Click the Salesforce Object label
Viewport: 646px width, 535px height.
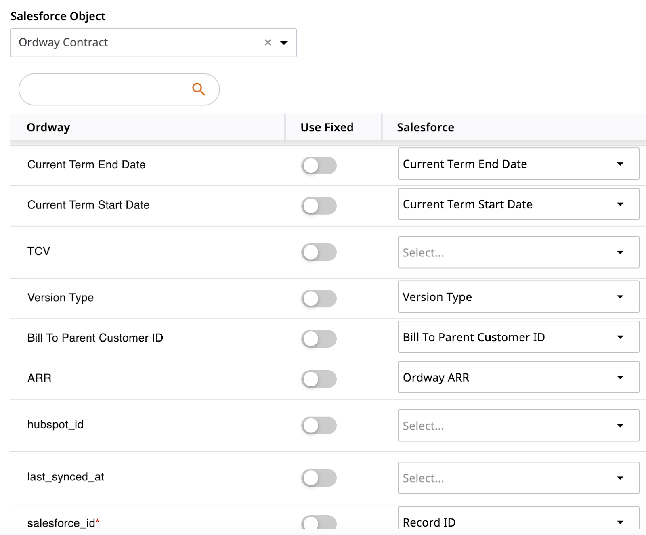58,16
